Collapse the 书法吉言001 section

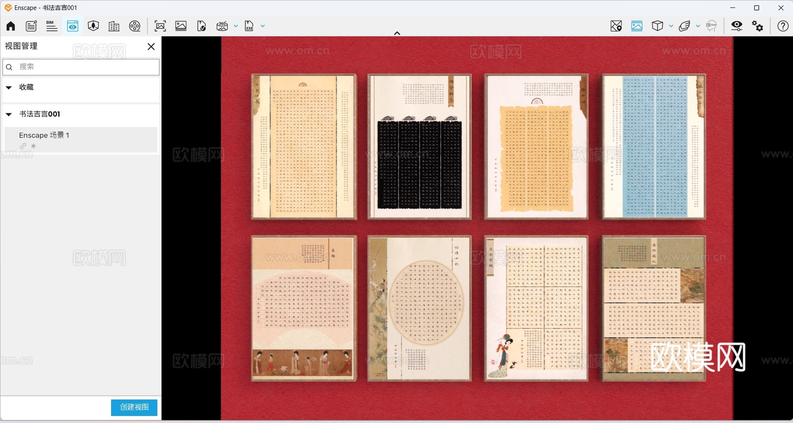pos(9,114)
